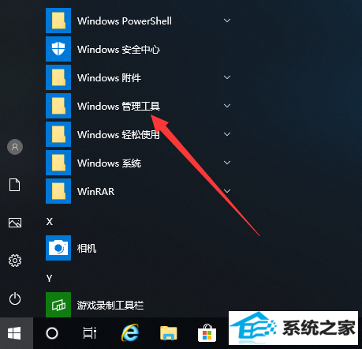This screenshot has width=362, height=349.
Task: Click the Power icon
Action: pos(15,298)
